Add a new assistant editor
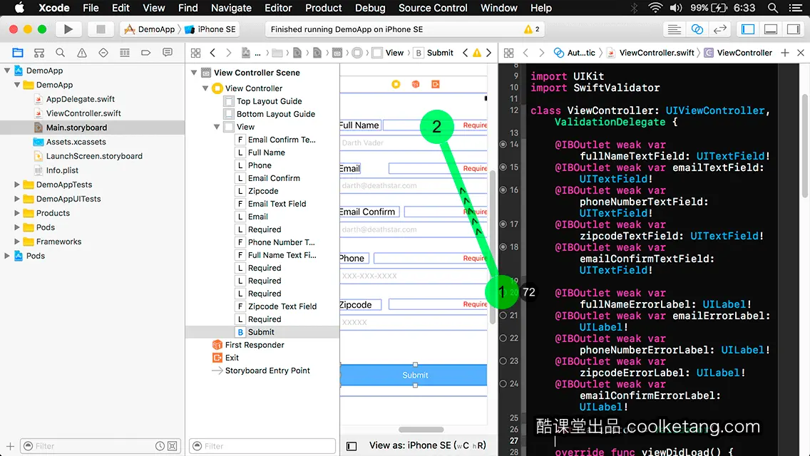Screen dimensions: 810x456 784,53
